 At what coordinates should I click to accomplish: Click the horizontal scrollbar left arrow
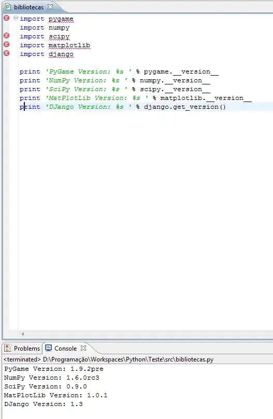tap(23, 334)
